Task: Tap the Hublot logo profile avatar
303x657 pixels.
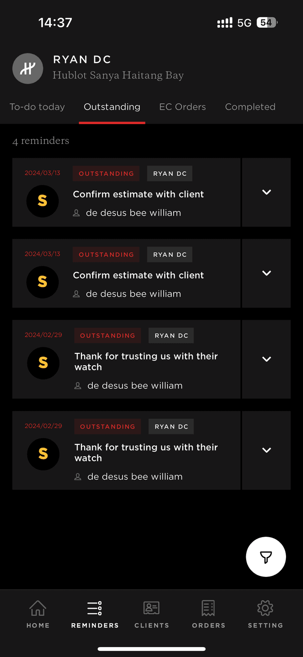Action: click(27, 69)
